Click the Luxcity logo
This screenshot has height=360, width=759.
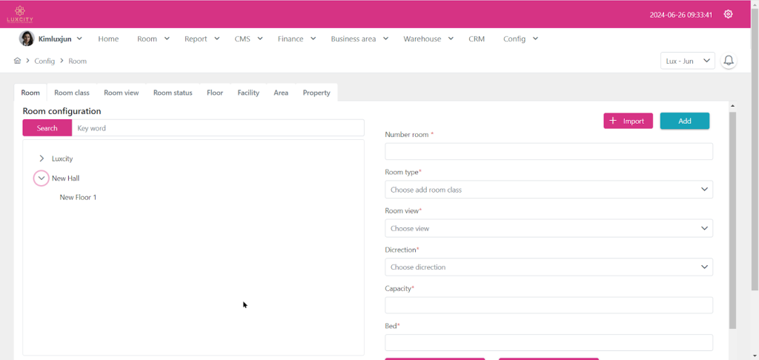(x=20, y=13)
